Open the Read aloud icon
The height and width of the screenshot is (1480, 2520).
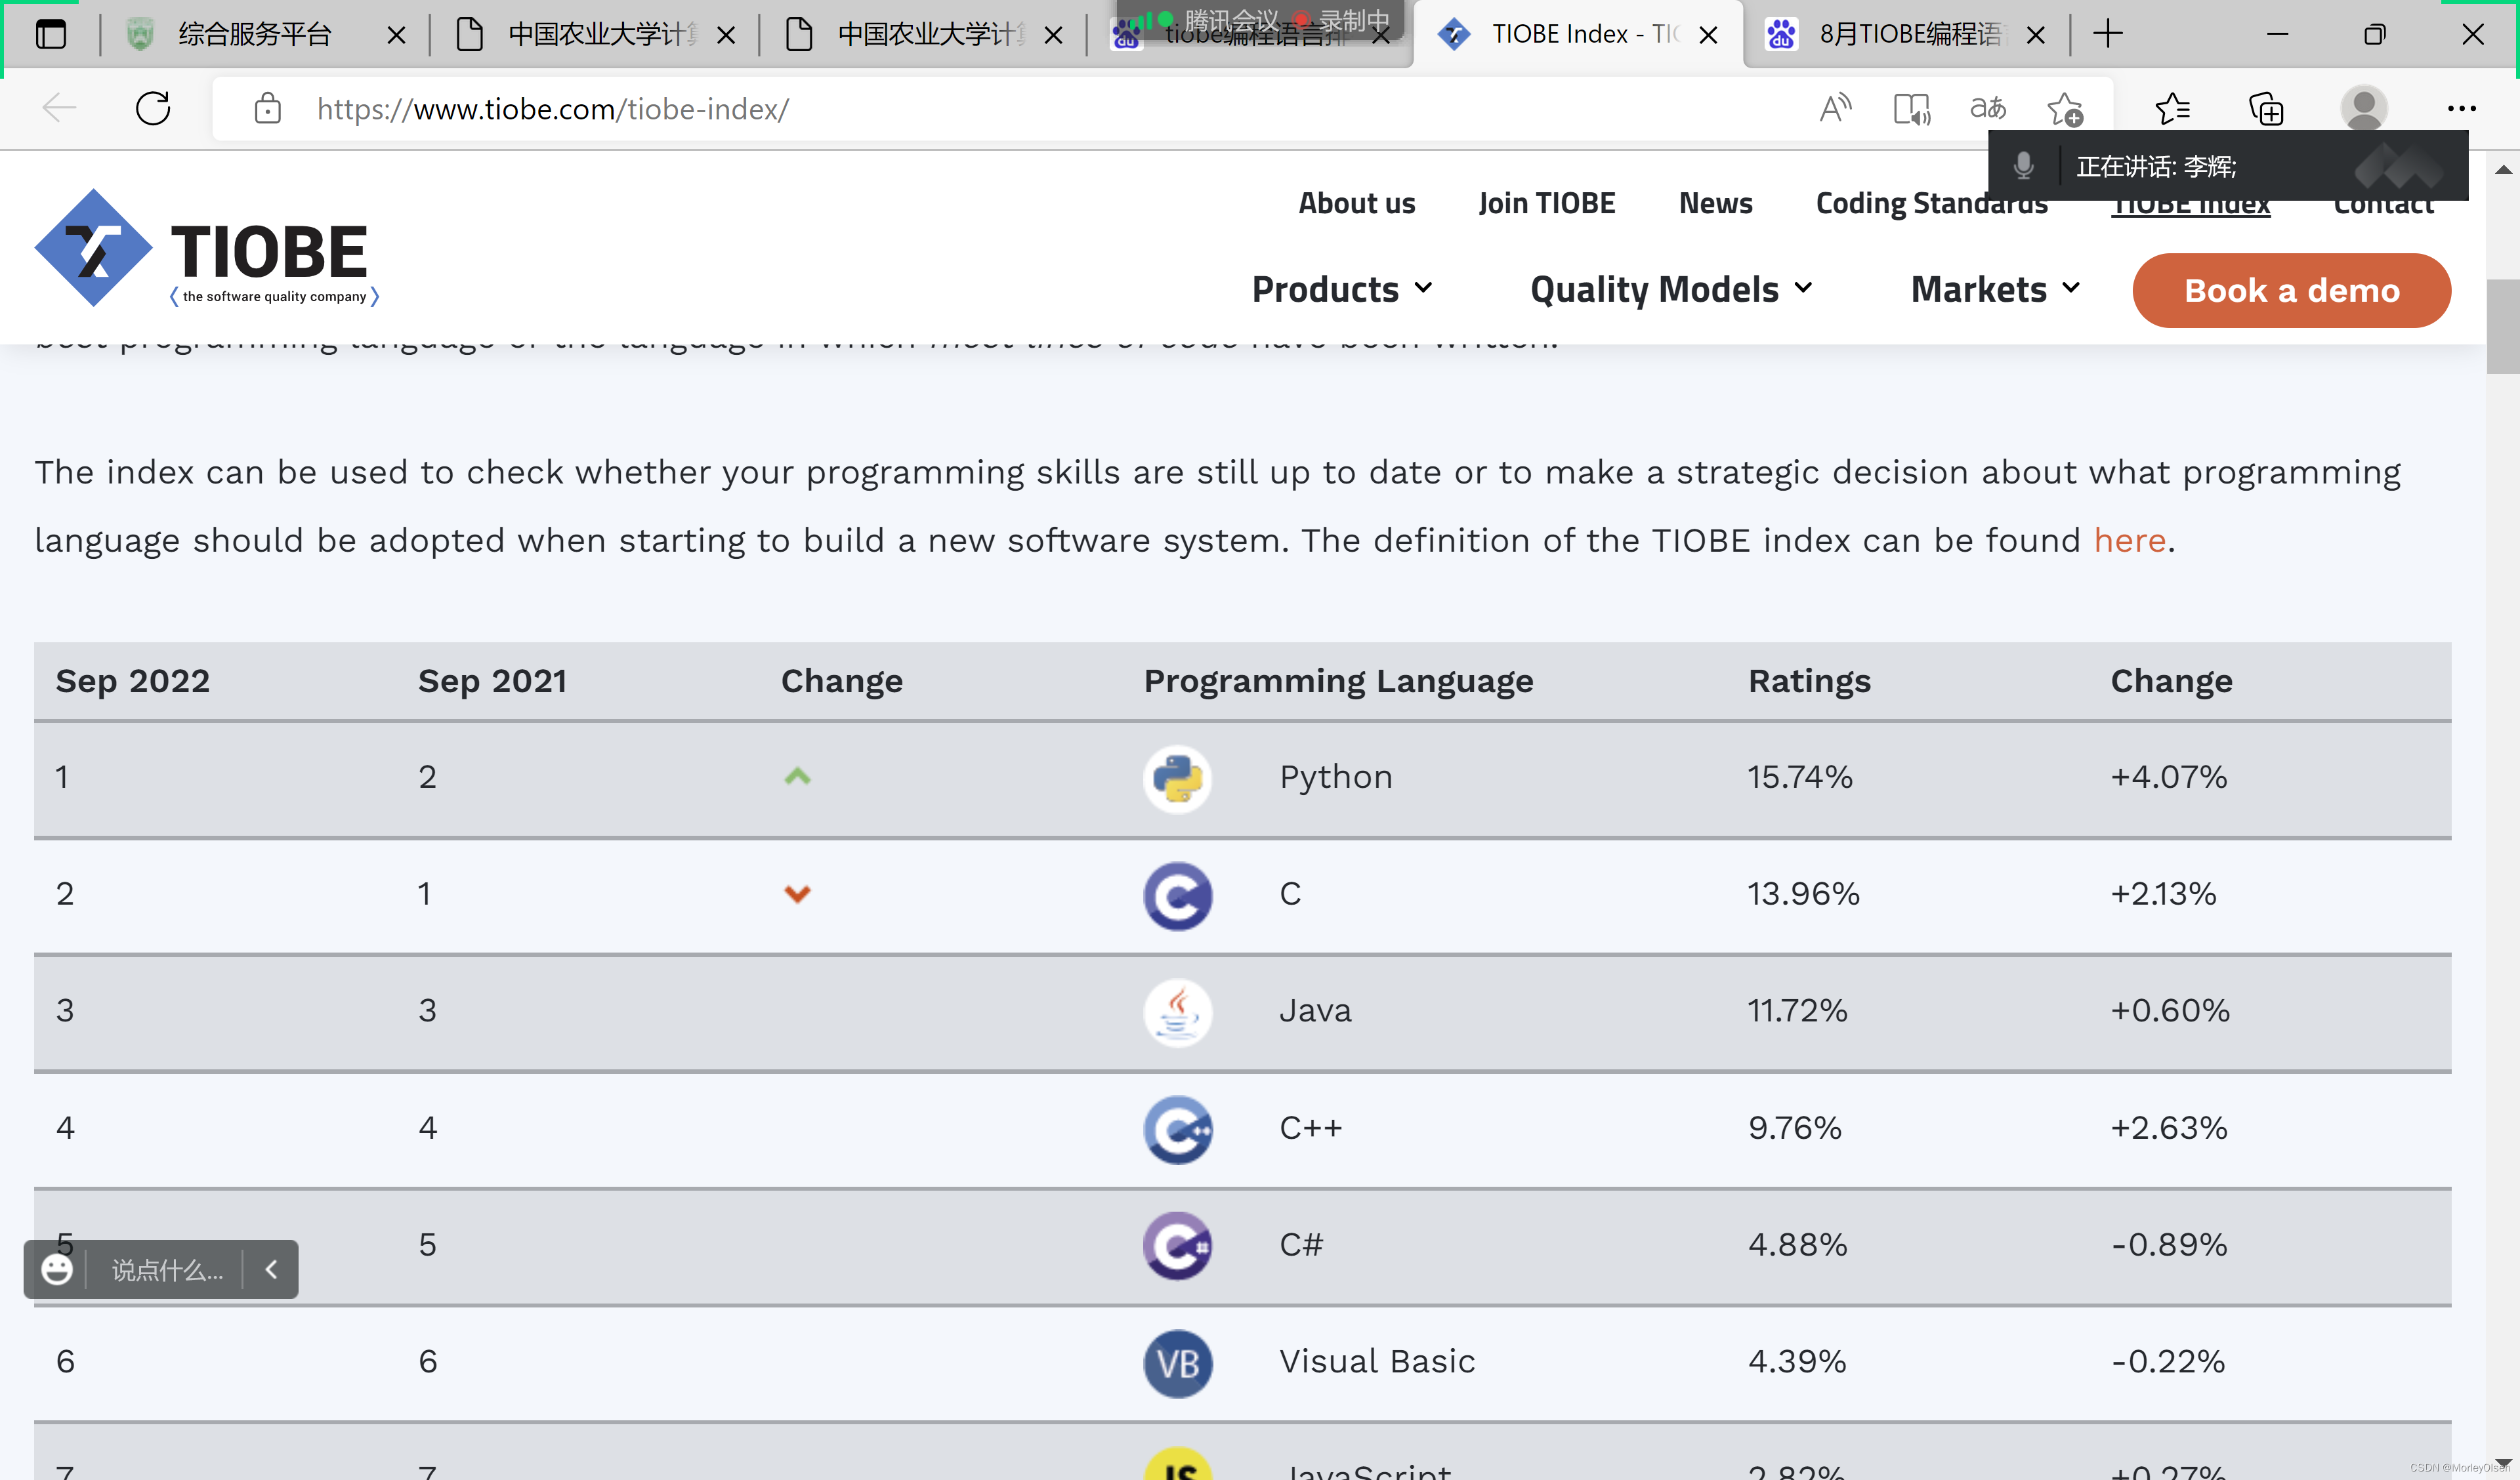(x=1835, y=108)
